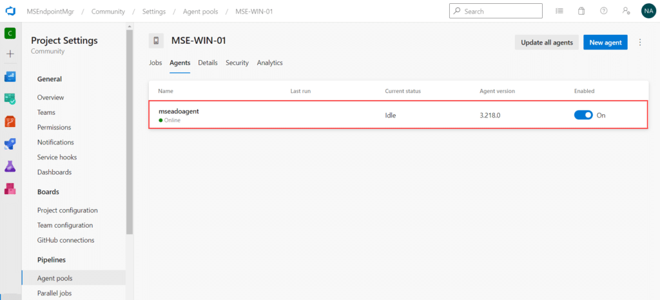
Task: Click the Last run column header
Action: pos(300,91)
